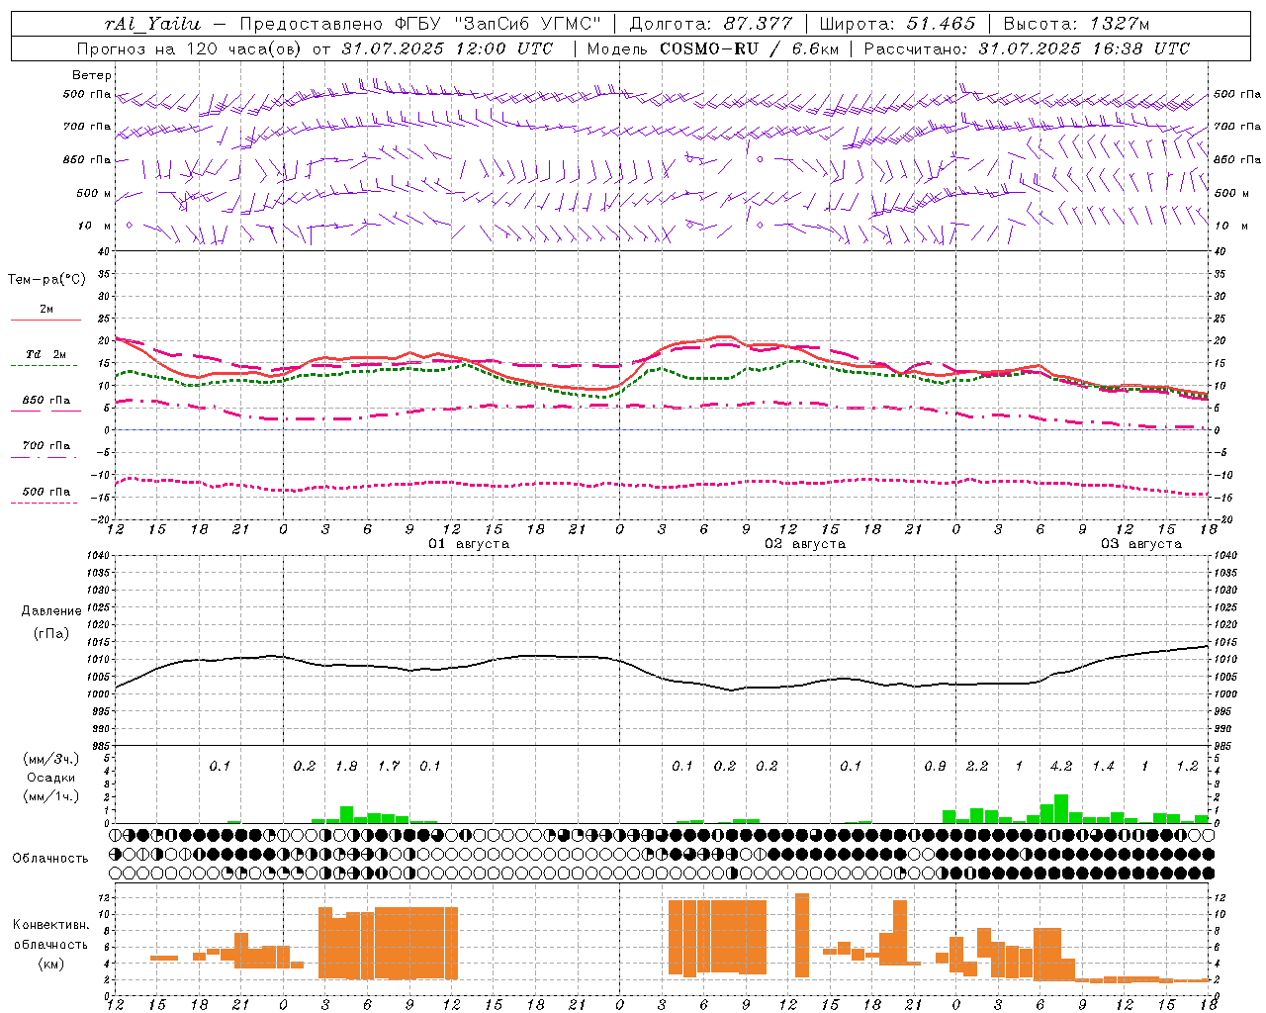Click the 'Тем-ра(°C)' axis title
1266x1013 pixels.
(x=46, y=280)
